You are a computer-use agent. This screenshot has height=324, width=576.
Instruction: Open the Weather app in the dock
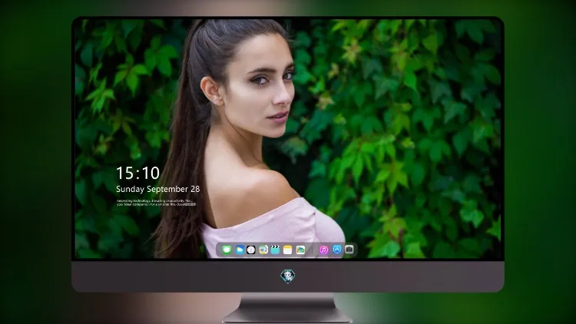click(x=240, y=250)
